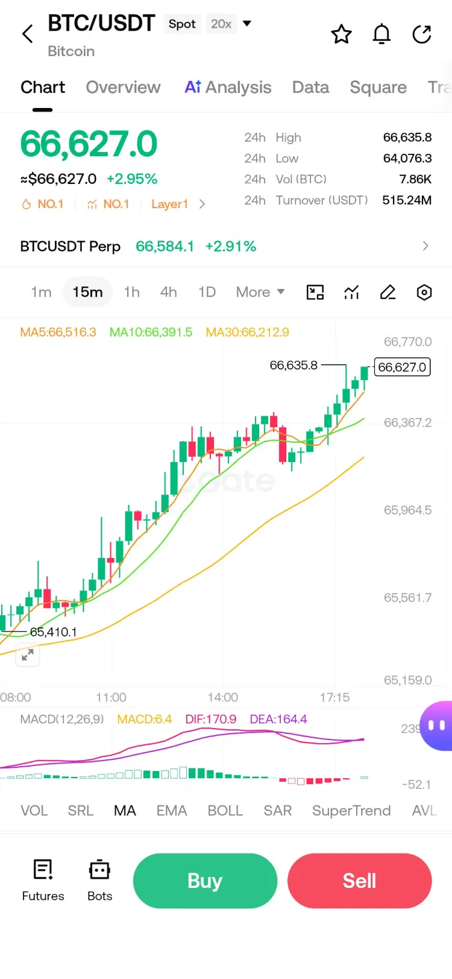
Task: Select the 15m timeframe
Action: click(88, 293)
